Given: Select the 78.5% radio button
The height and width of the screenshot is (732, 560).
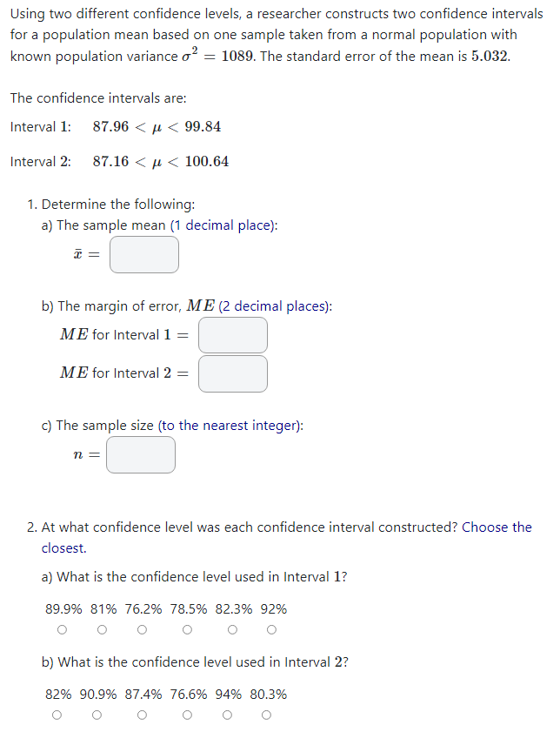Looking at the screenshot, I should [187, 628].
